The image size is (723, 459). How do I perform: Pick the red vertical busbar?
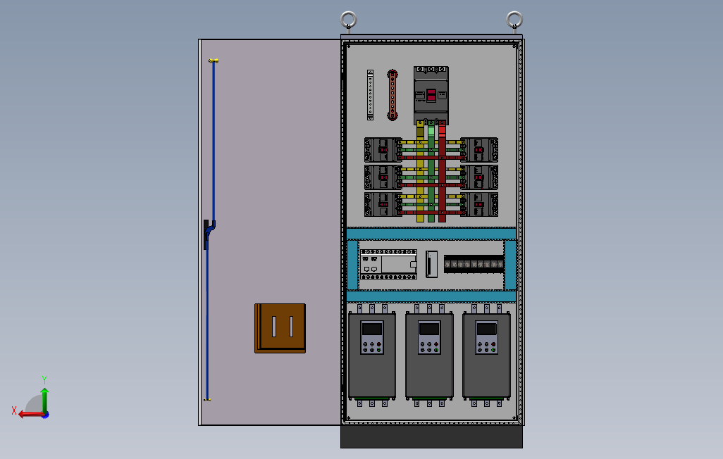pos(443,172)
